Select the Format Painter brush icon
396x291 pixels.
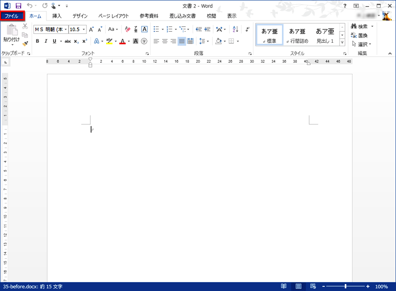click(25, 44)
